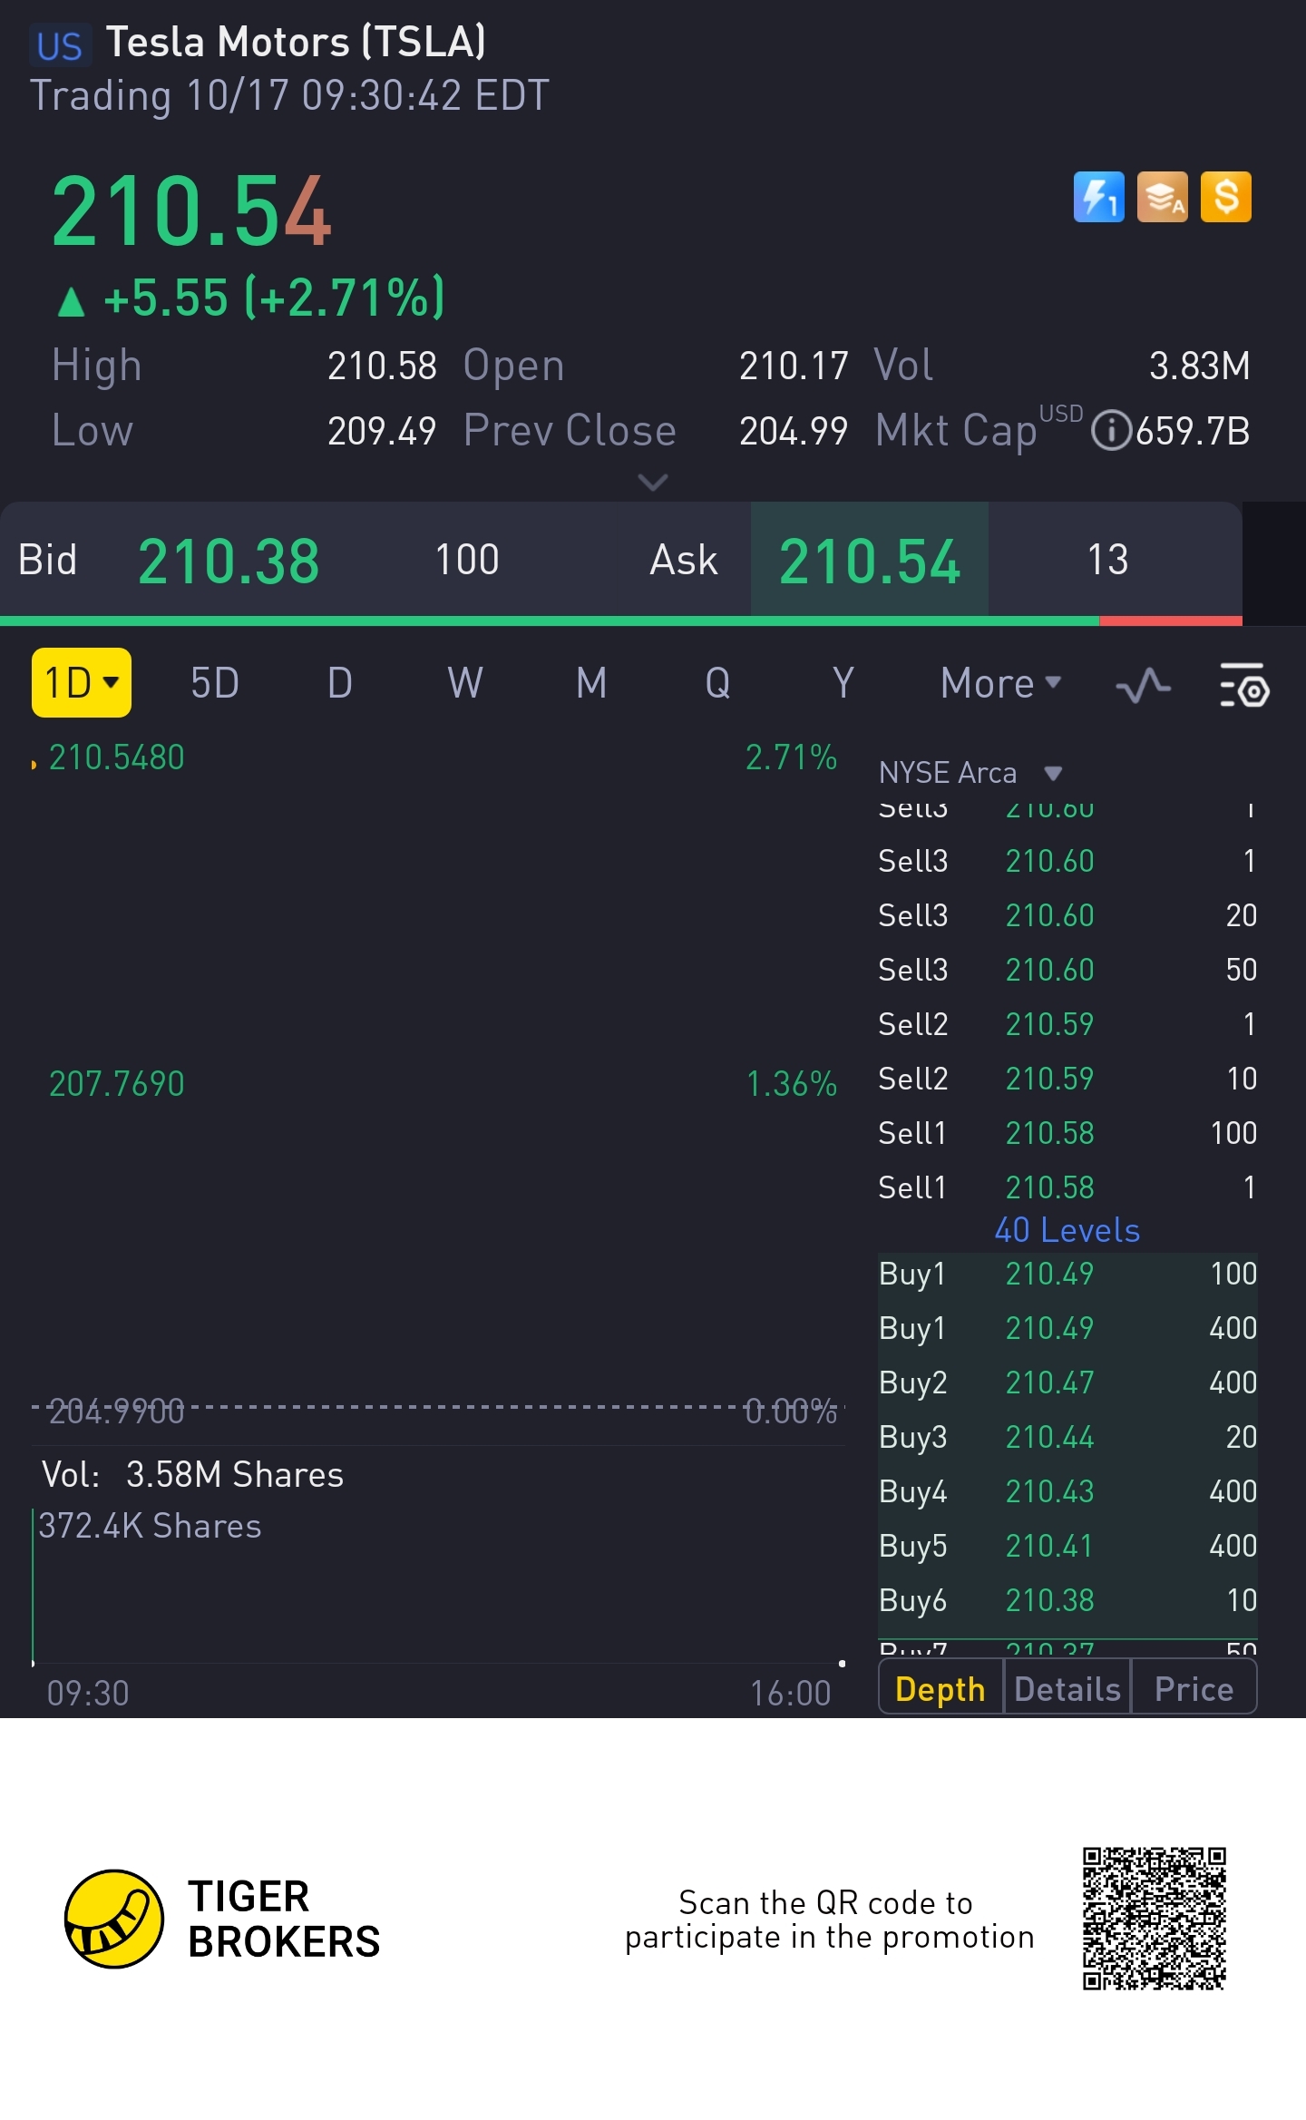Image resolution: width=1306 pixels, height=2120 pixels.
Task: Select the Depth tab
Action: click(x=941, y=1689)
